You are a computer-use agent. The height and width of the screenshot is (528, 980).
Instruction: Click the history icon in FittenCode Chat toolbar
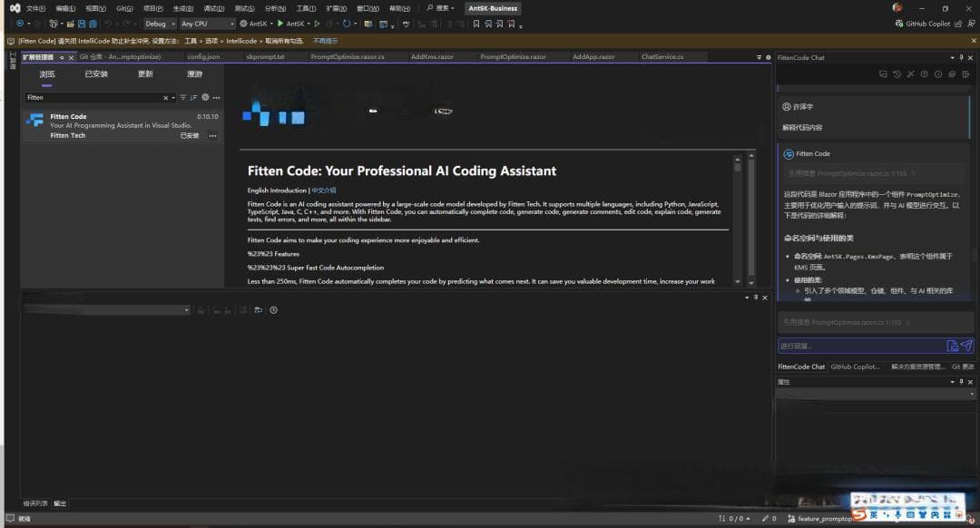click(897, 74)
